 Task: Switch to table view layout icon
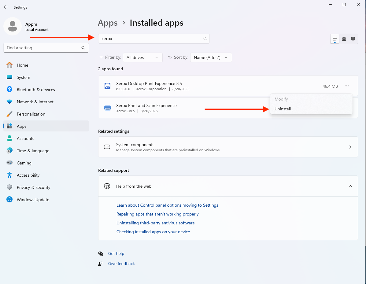(353, 39)
